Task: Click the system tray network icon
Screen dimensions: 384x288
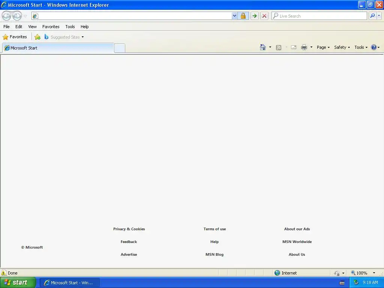Action: pos(356,283)
